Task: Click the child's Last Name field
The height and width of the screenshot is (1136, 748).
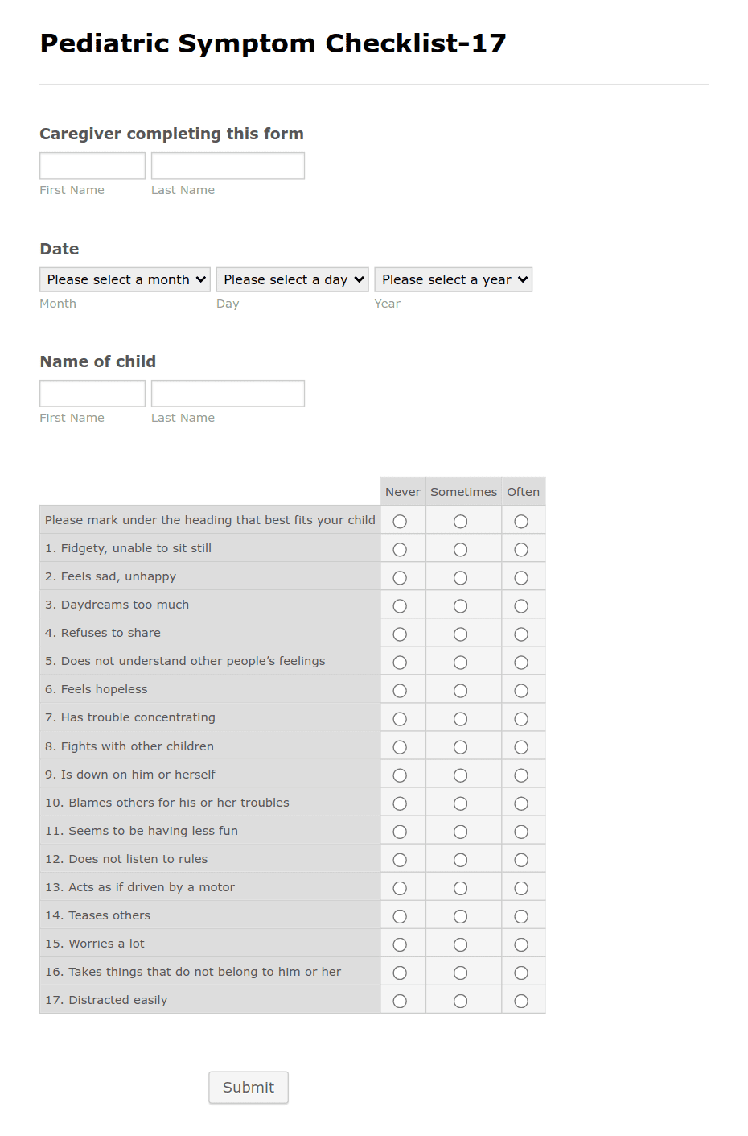Action: pos(228,393)
